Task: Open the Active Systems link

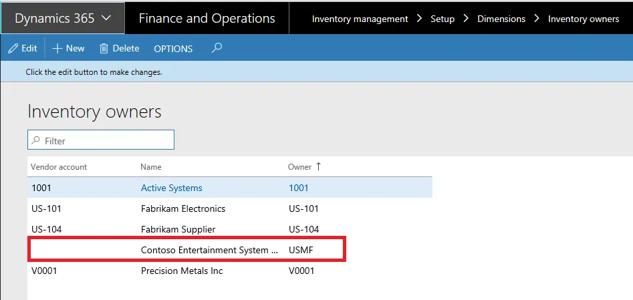Action: [172, 188]
